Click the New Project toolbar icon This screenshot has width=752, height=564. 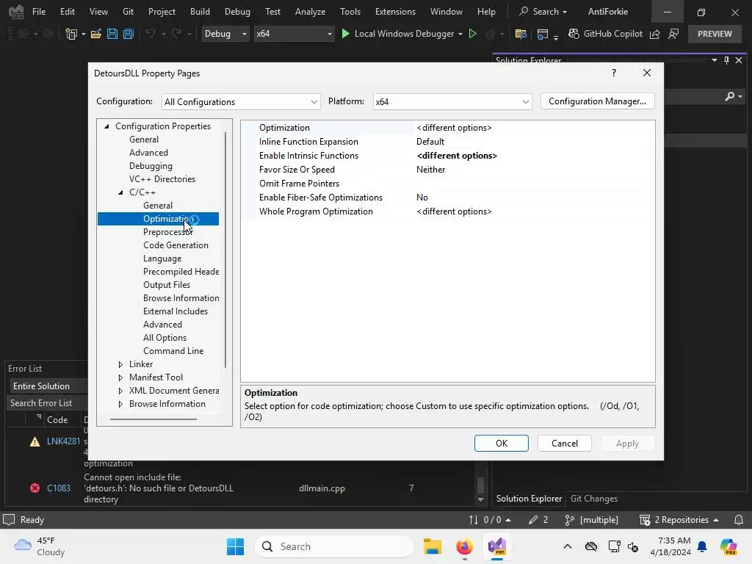(x=71, y=34)
